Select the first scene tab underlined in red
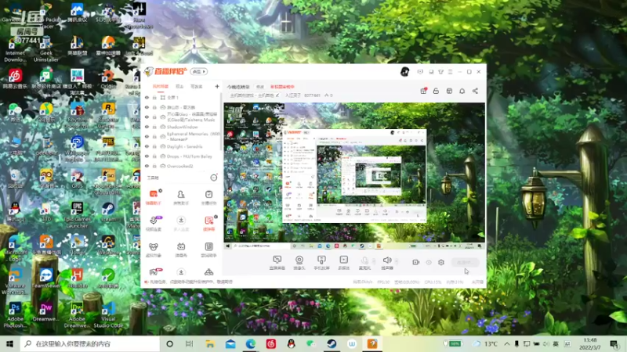 click(161, 87)
